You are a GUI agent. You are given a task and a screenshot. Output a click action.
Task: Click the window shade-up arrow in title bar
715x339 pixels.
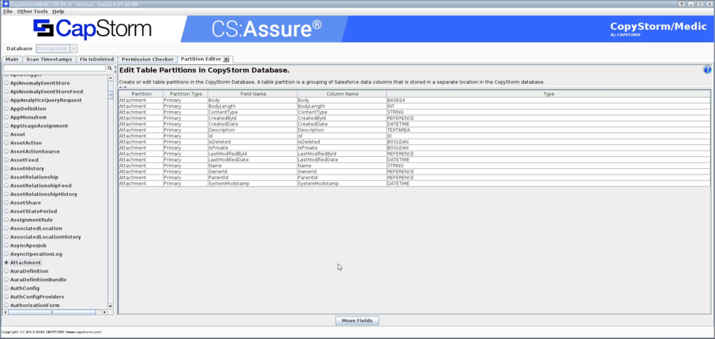point(682,4)
